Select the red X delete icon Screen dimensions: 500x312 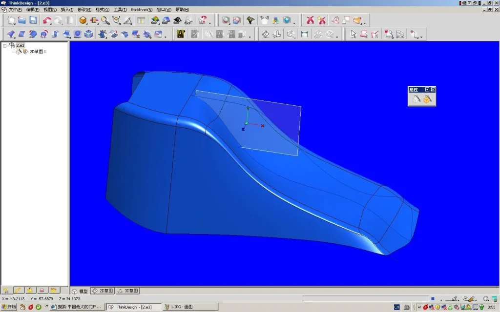(310, 20)
